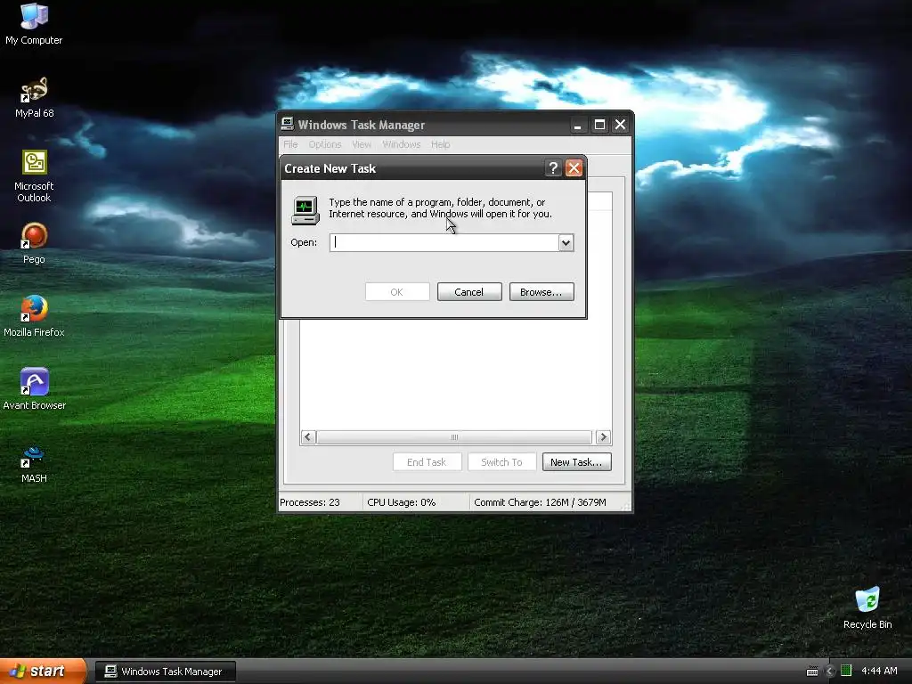Click the left arrow of horizontal scrollbar
Viewport: 912px width, 684px height.
308,436
